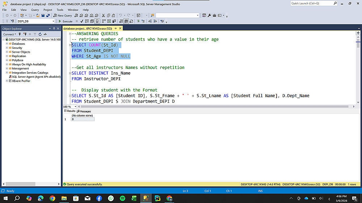The image size is (362, 203).
Task: Switch output to Results to Text
Action: (x=121, y=21)
